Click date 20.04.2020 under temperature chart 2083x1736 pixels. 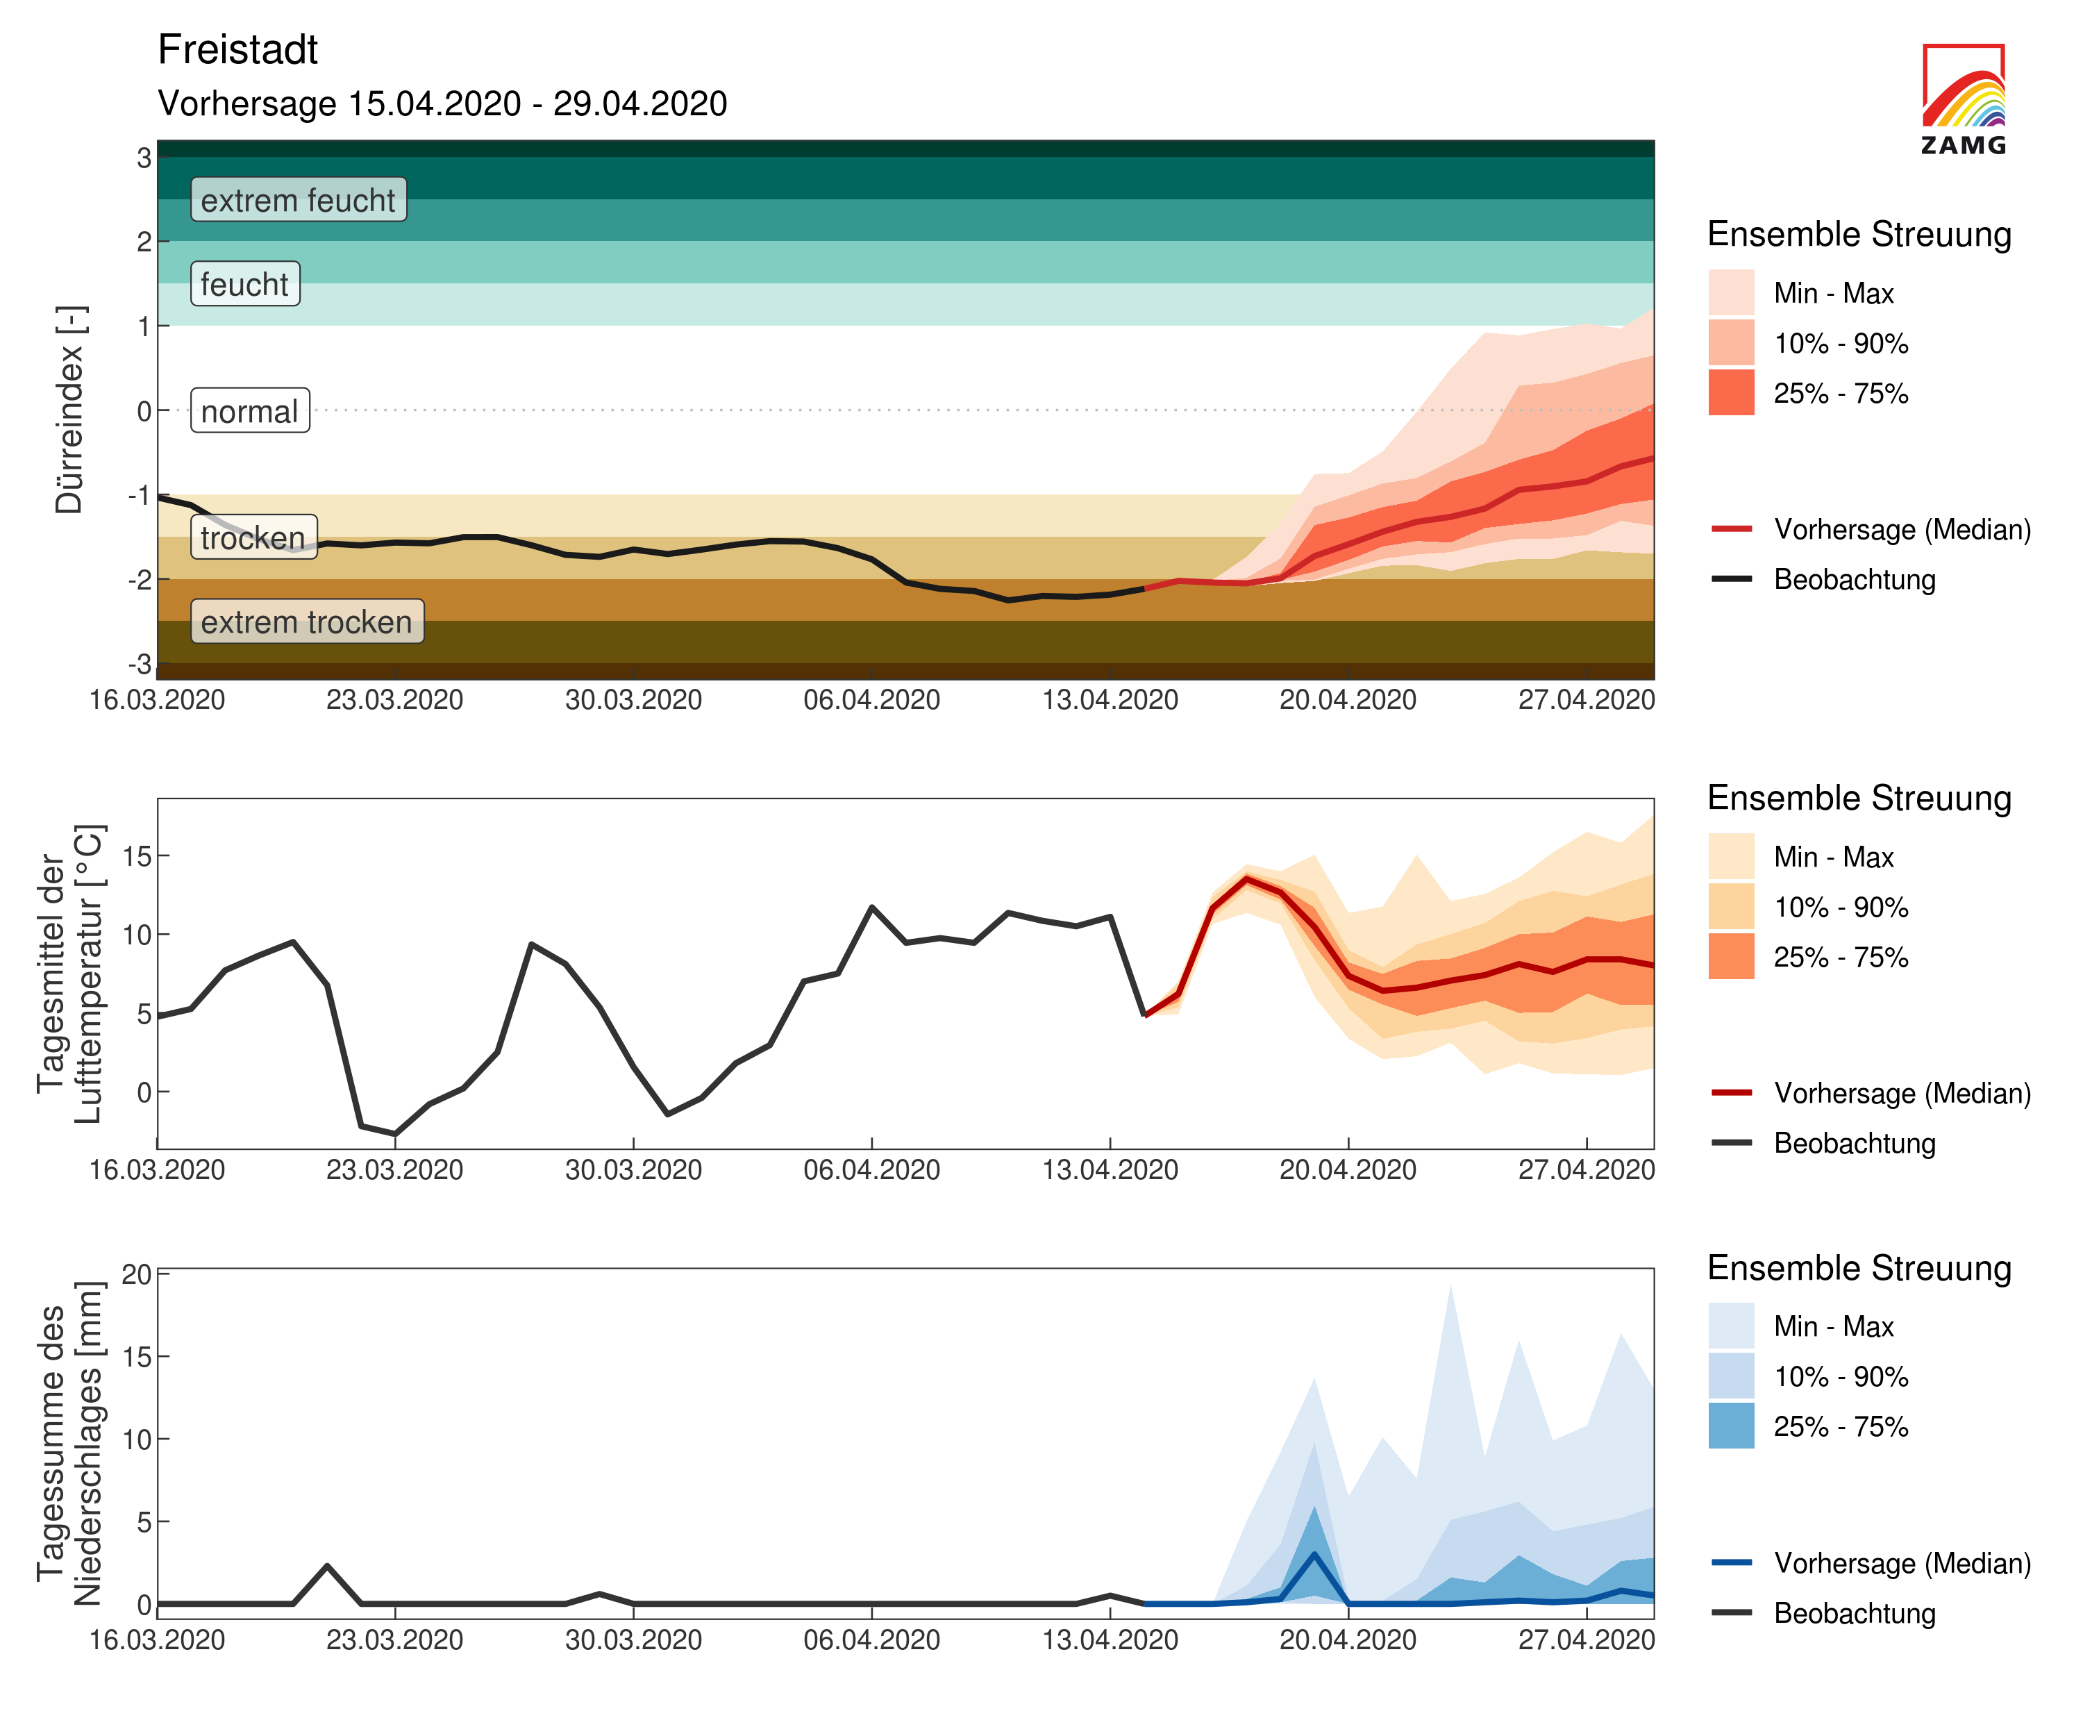tap(1348, 1169)
